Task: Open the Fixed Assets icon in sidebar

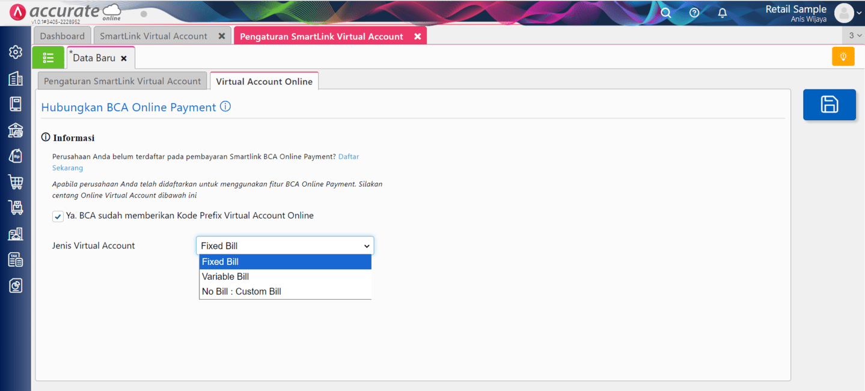Action: point(16,234)
